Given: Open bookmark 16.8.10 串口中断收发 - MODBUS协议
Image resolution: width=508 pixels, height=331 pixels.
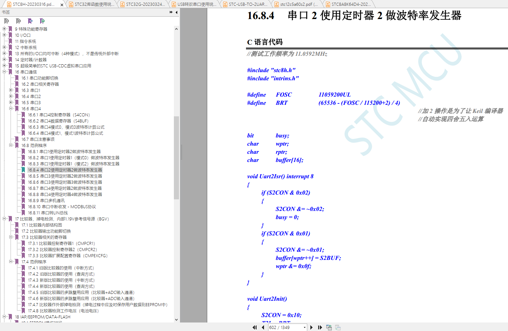Looking at the screenshot, I should click(x=62, y=207).
